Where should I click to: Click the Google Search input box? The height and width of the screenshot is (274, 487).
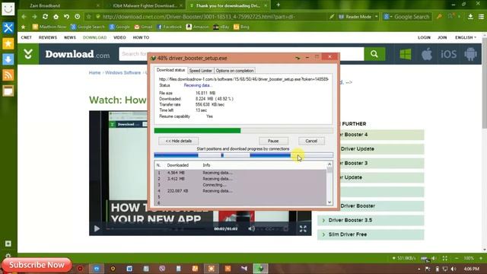[412, 17]
